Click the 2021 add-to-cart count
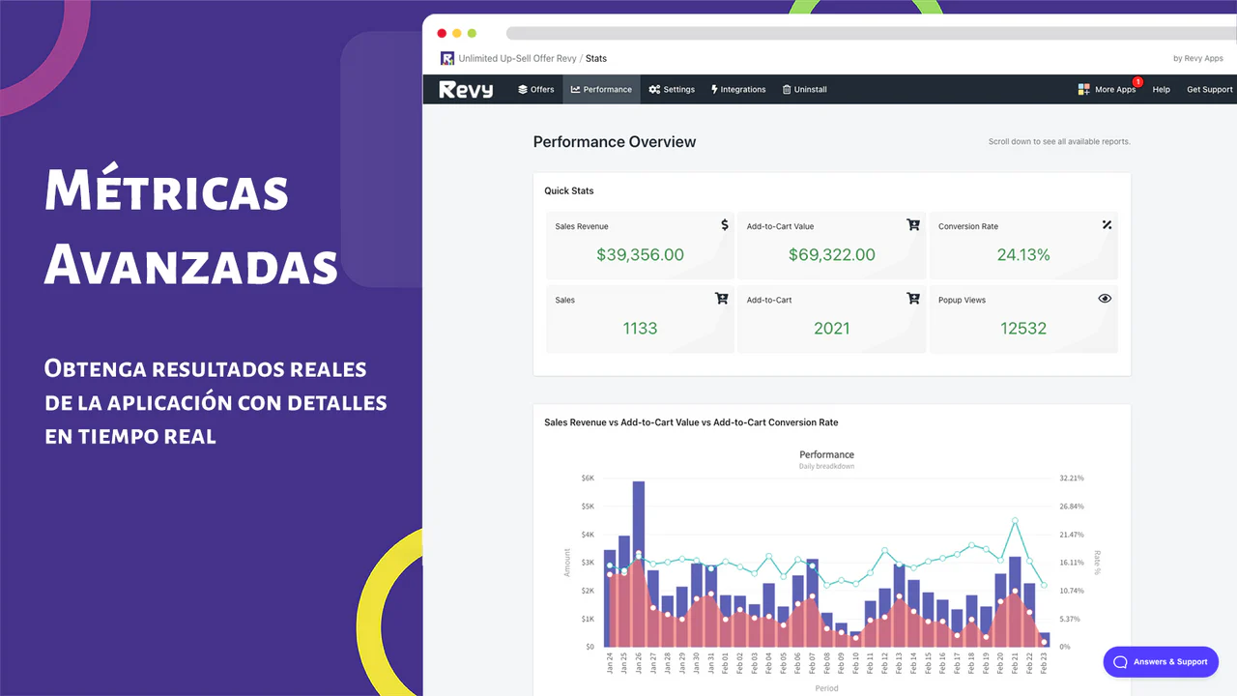 tap(831, 329)
